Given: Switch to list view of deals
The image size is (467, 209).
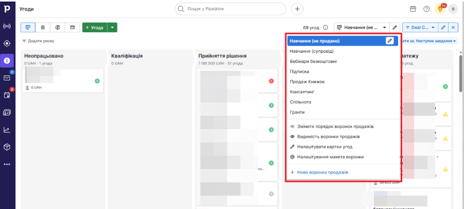Looking at the screenshot, I should click(43, 27).
